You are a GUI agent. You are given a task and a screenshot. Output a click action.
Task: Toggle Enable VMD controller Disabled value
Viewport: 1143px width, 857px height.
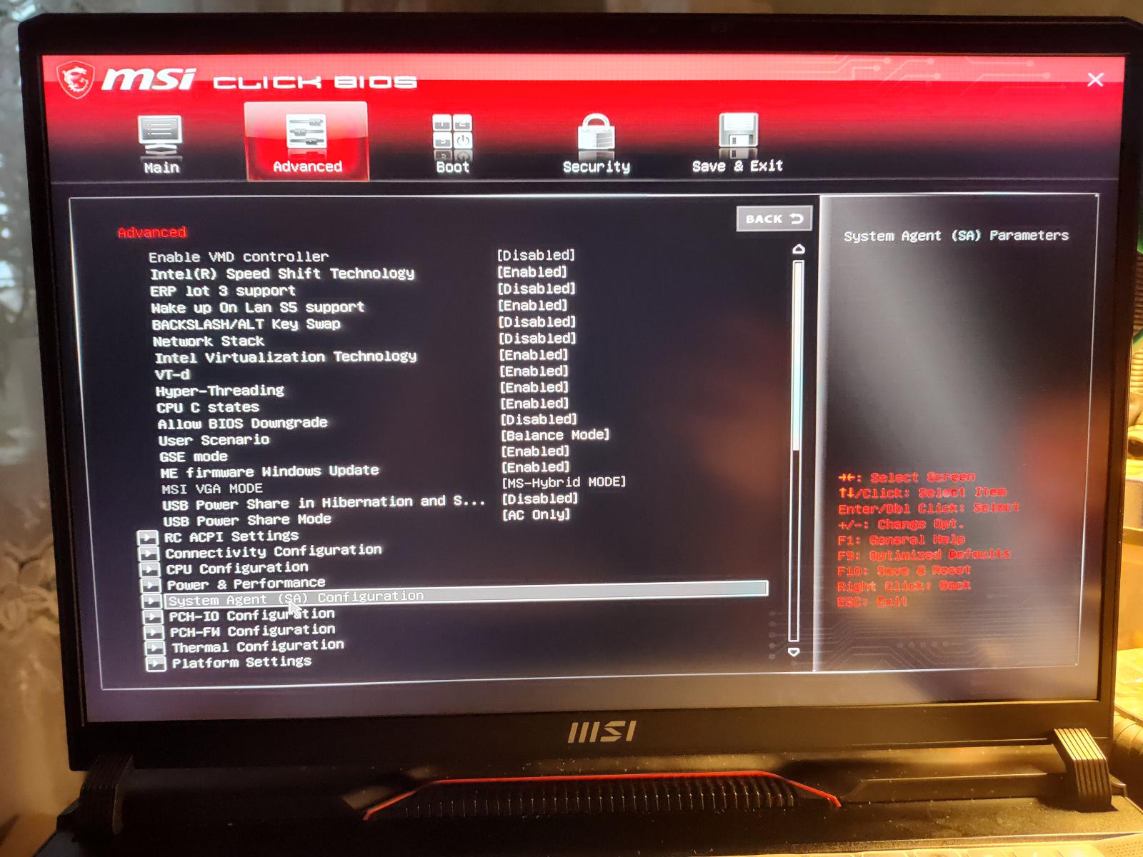pyautogui.click(x=536, y=255)
